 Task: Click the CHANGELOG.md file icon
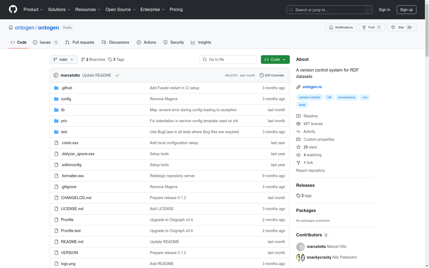(x=56, y=198)
